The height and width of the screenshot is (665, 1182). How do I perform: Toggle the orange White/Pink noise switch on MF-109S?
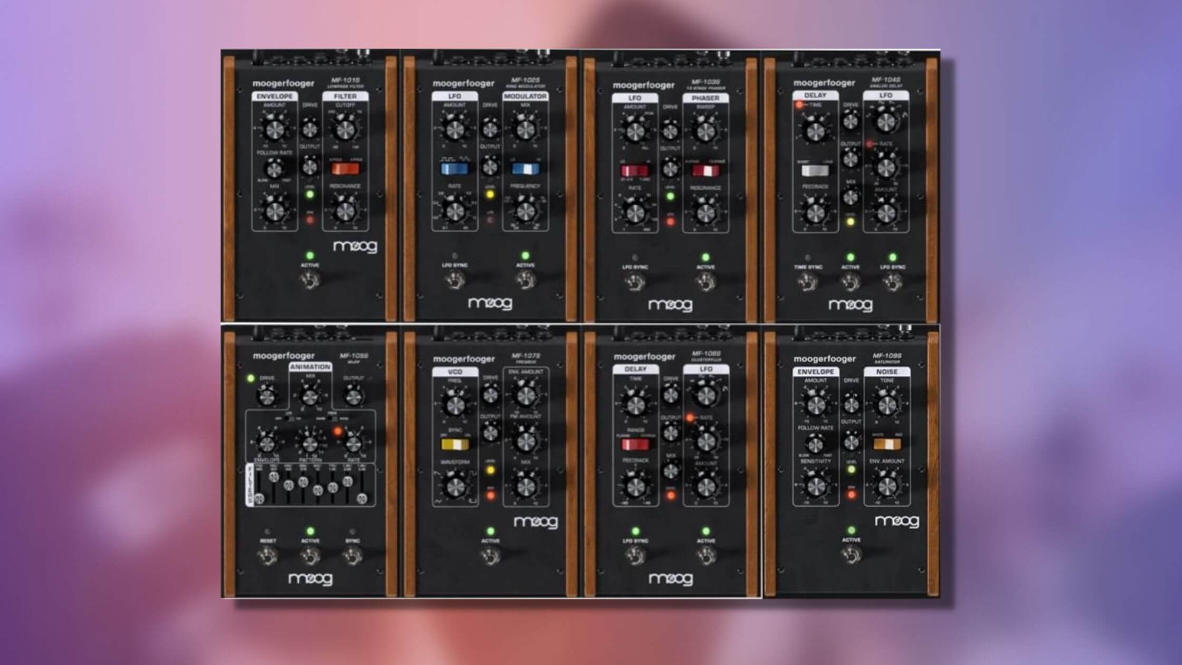(x=886, y=444)
